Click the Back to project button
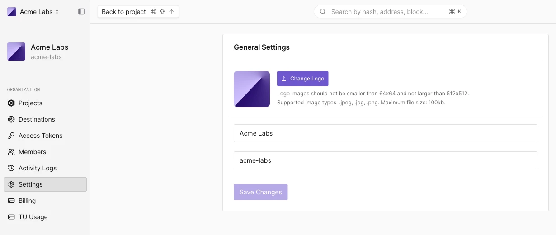Image resolution: width=556 pixels, height=235 pixels. [x=138, y=12]
